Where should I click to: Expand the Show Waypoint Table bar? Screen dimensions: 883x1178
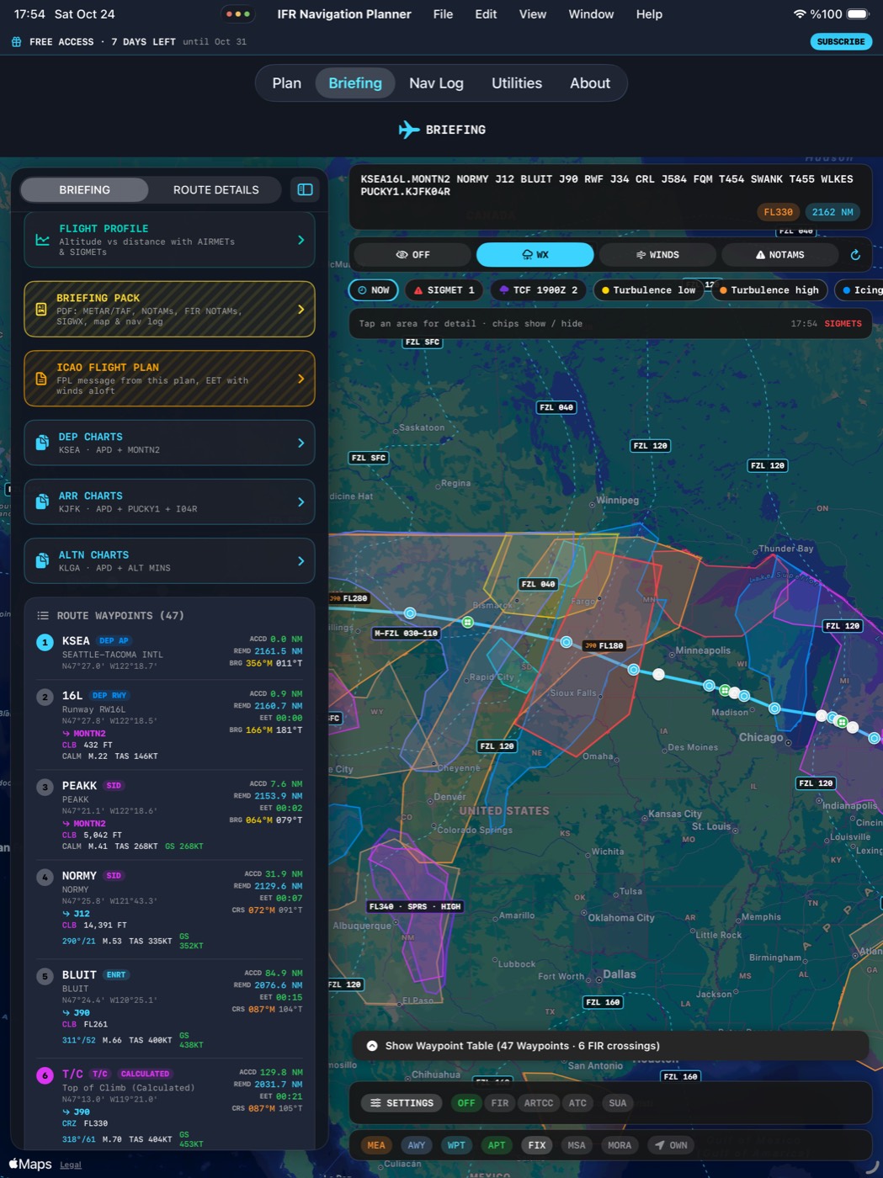[x=610, y=1046]
